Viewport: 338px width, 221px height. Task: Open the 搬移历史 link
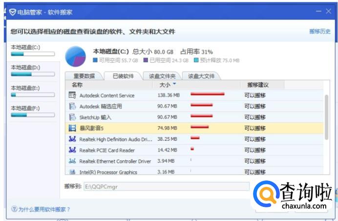click(x=320, y=31)
